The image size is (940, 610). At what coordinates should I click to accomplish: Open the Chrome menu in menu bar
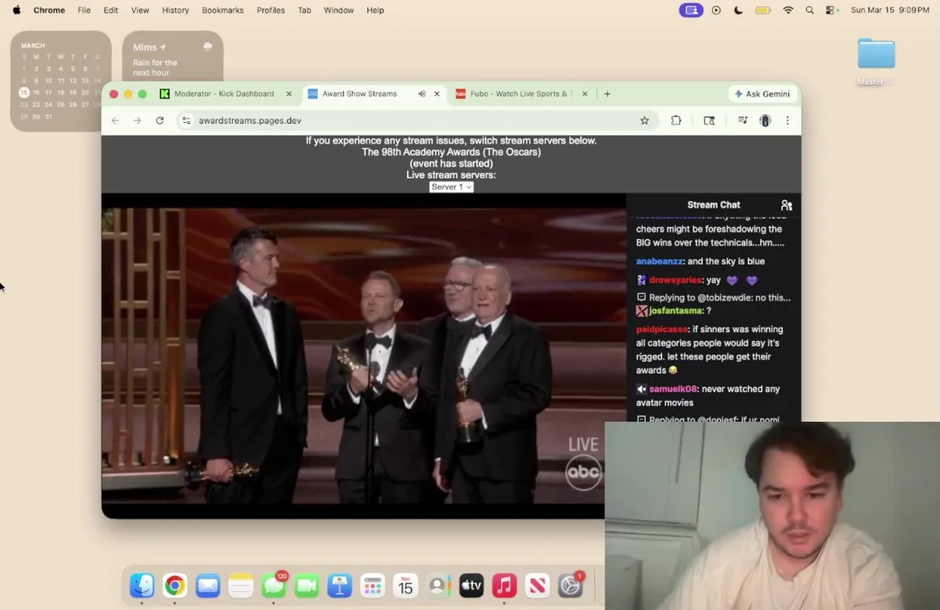(x=49, y=10)
